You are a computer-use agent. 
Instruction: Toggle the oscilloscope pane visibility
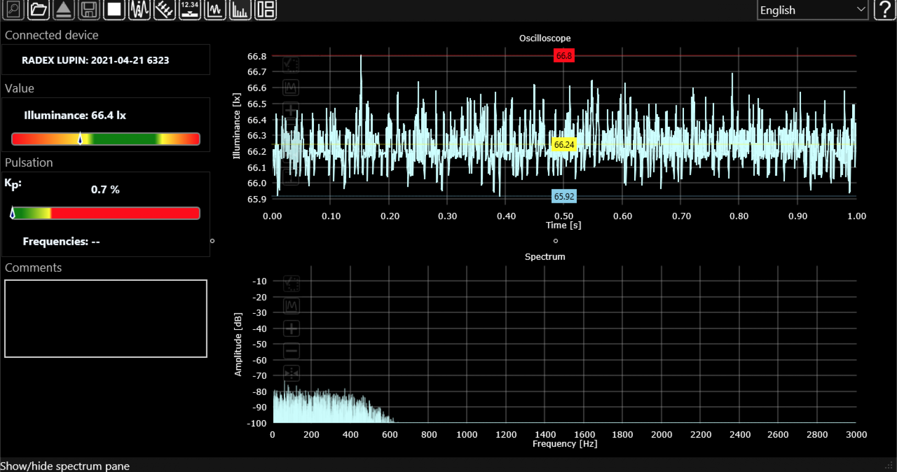point(215,9)
